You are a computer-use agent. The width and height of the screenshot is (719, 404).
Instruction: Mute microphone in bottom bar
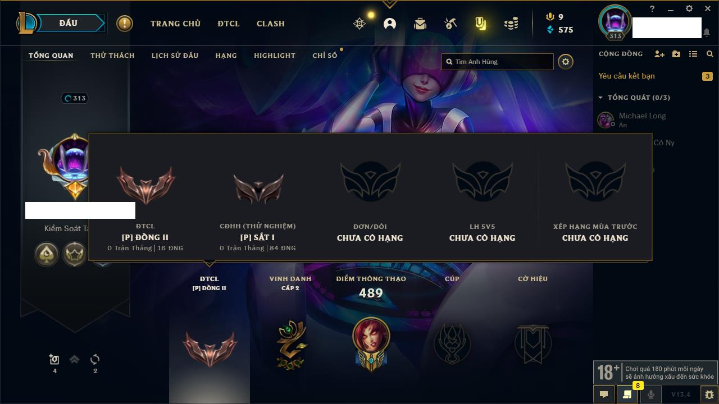pos(650,394)
